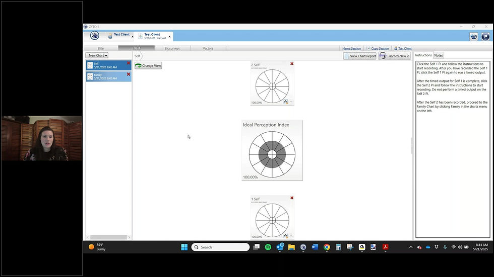
Task: Select the Test Client 5/21/2025 session tab
Action: (x=152, y=36)
